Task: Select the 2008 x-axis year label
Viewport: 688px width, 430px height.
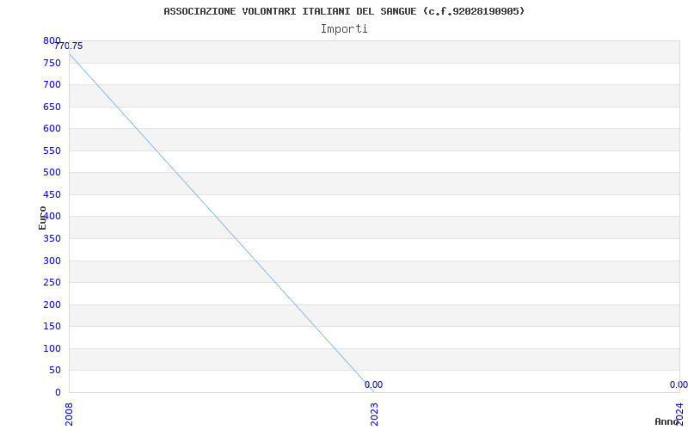Action: coord(69,415)
